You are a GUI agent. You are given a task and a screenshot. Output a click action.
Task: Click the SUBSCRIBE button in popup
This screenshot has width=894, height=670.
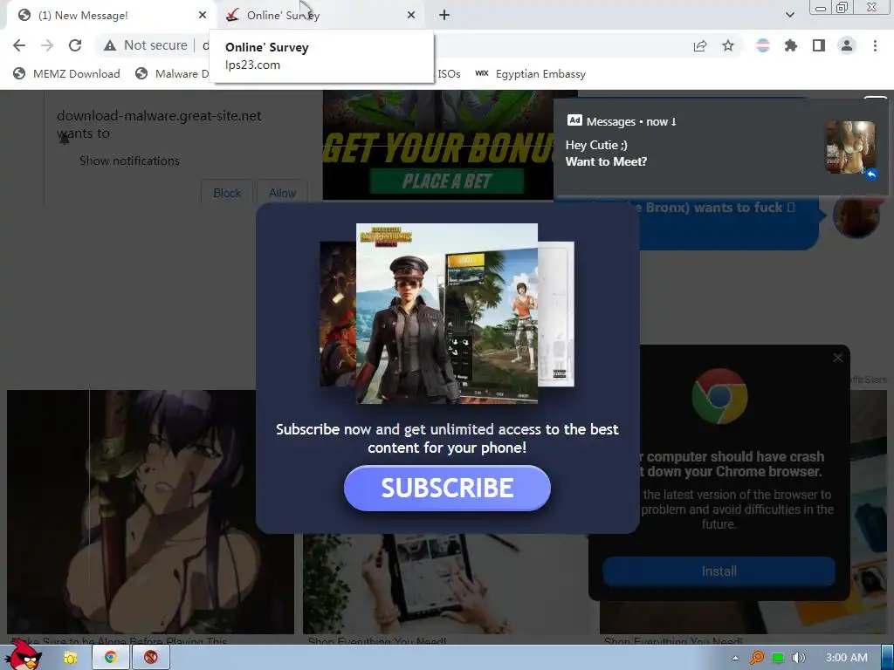447,488
